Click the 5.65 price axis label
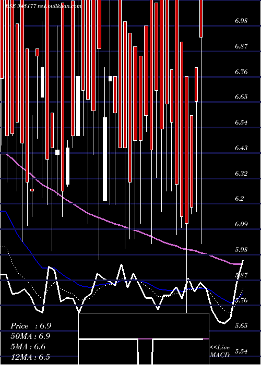261x365 pixels. 241,326
